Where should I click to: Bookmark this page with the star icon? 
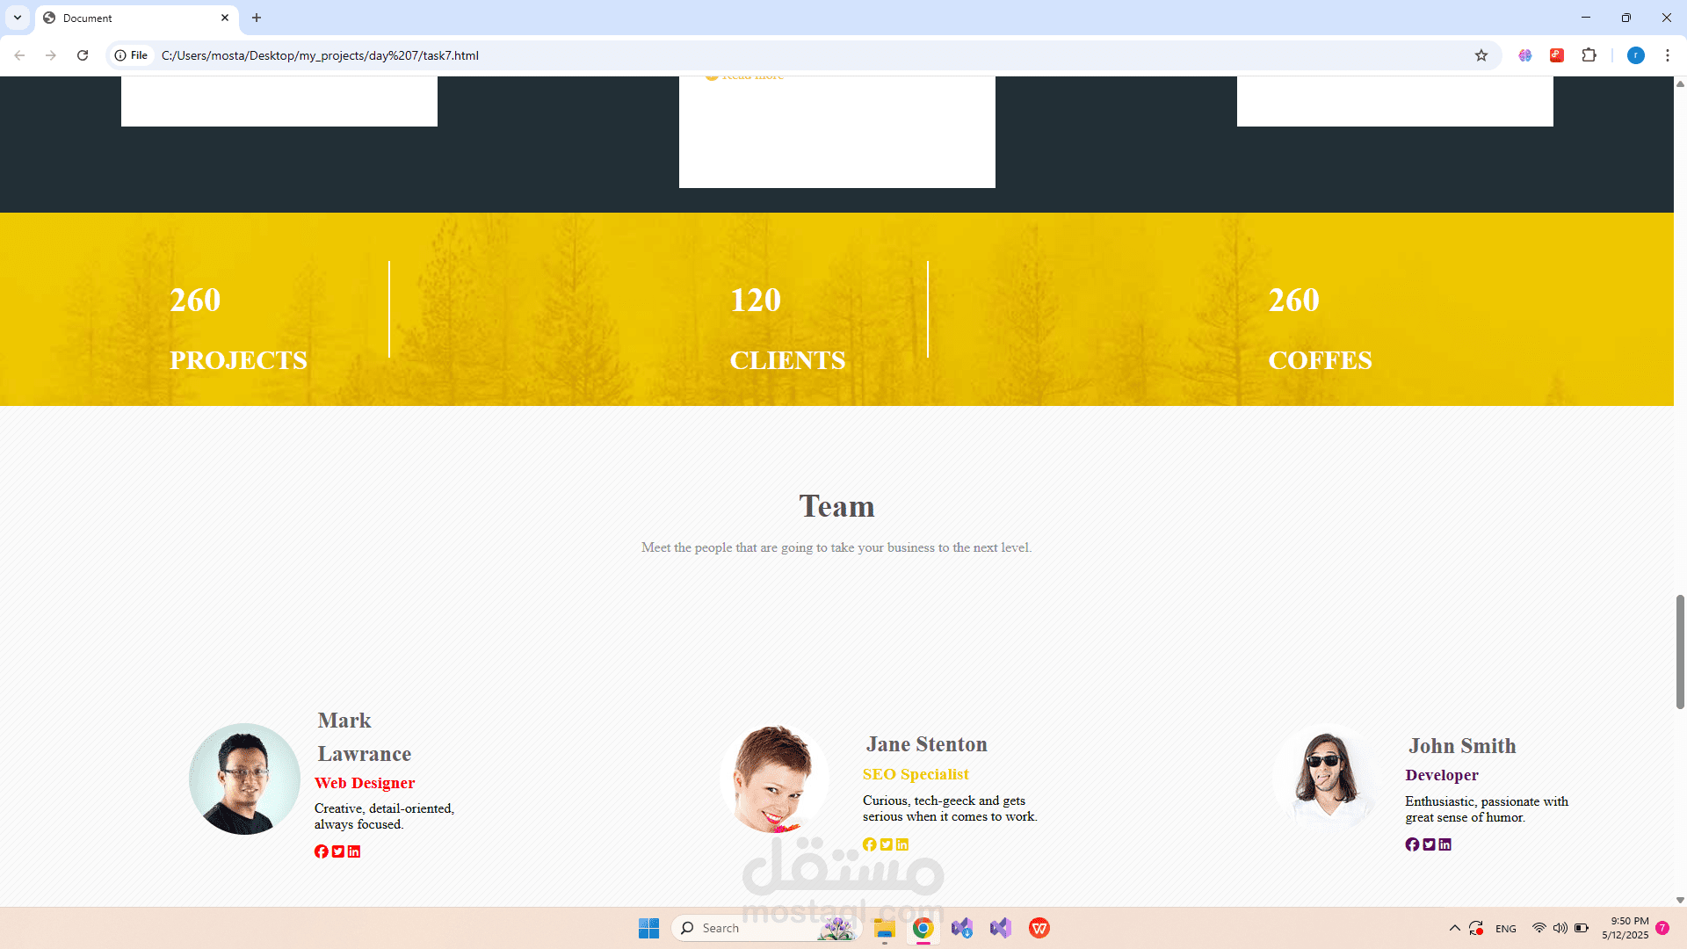1481,55
